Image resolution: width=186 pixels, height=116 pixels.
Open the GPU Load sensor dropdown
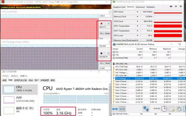pos(137,35)
